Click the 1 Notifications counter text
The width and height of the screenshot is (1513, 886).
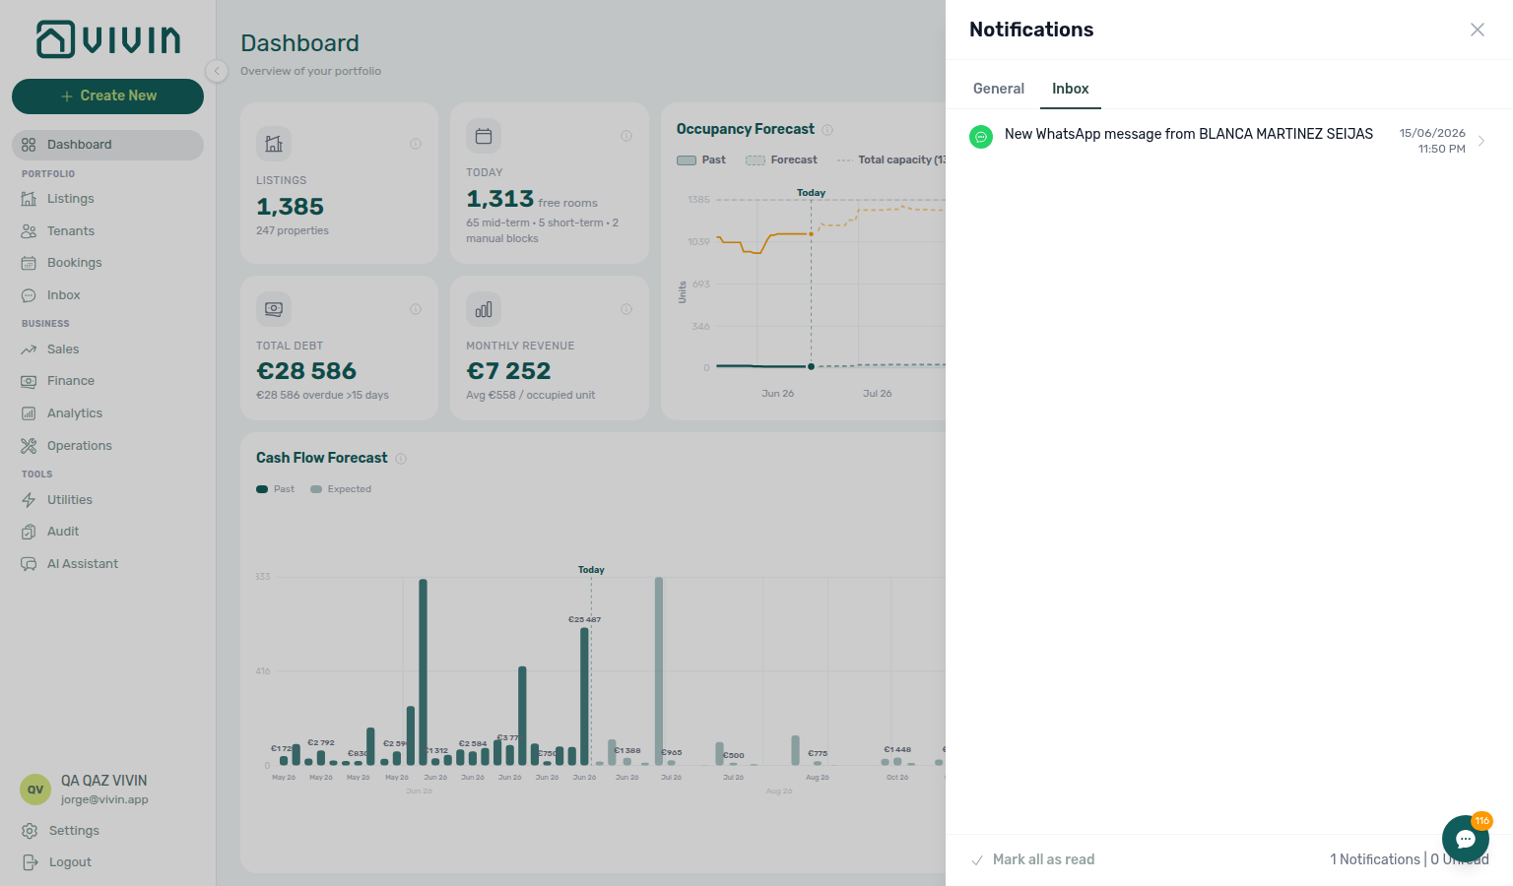pyautogui.click(x=1375, y=859)
